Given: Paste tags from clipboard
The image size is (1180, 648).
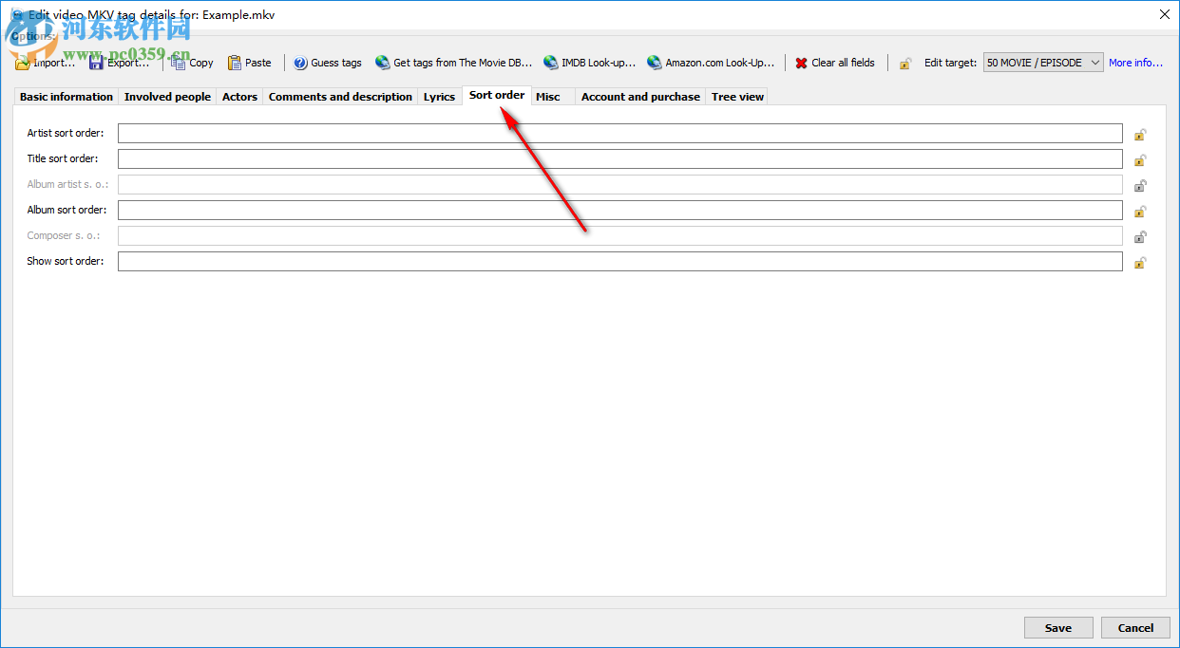Looking at the screenshot, I should point(249,62).
